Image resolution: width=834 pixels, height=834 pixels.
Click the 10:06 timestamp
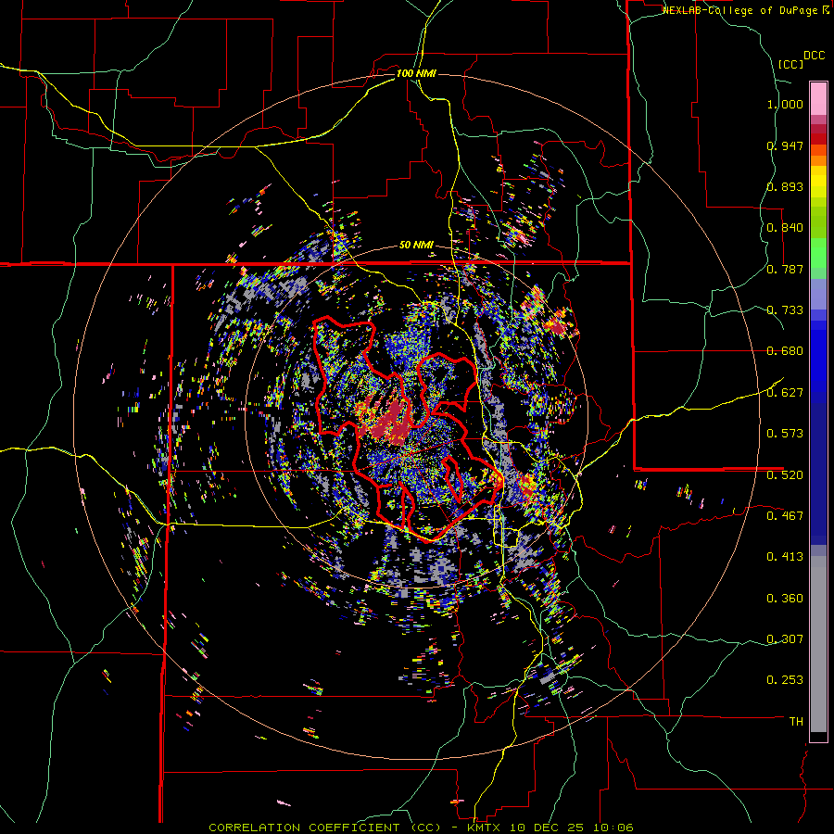[x=615, y=828]
